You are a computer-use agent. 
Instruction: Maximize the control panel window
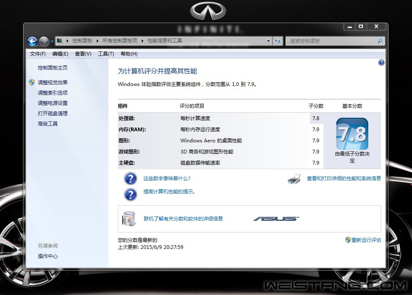361,26
